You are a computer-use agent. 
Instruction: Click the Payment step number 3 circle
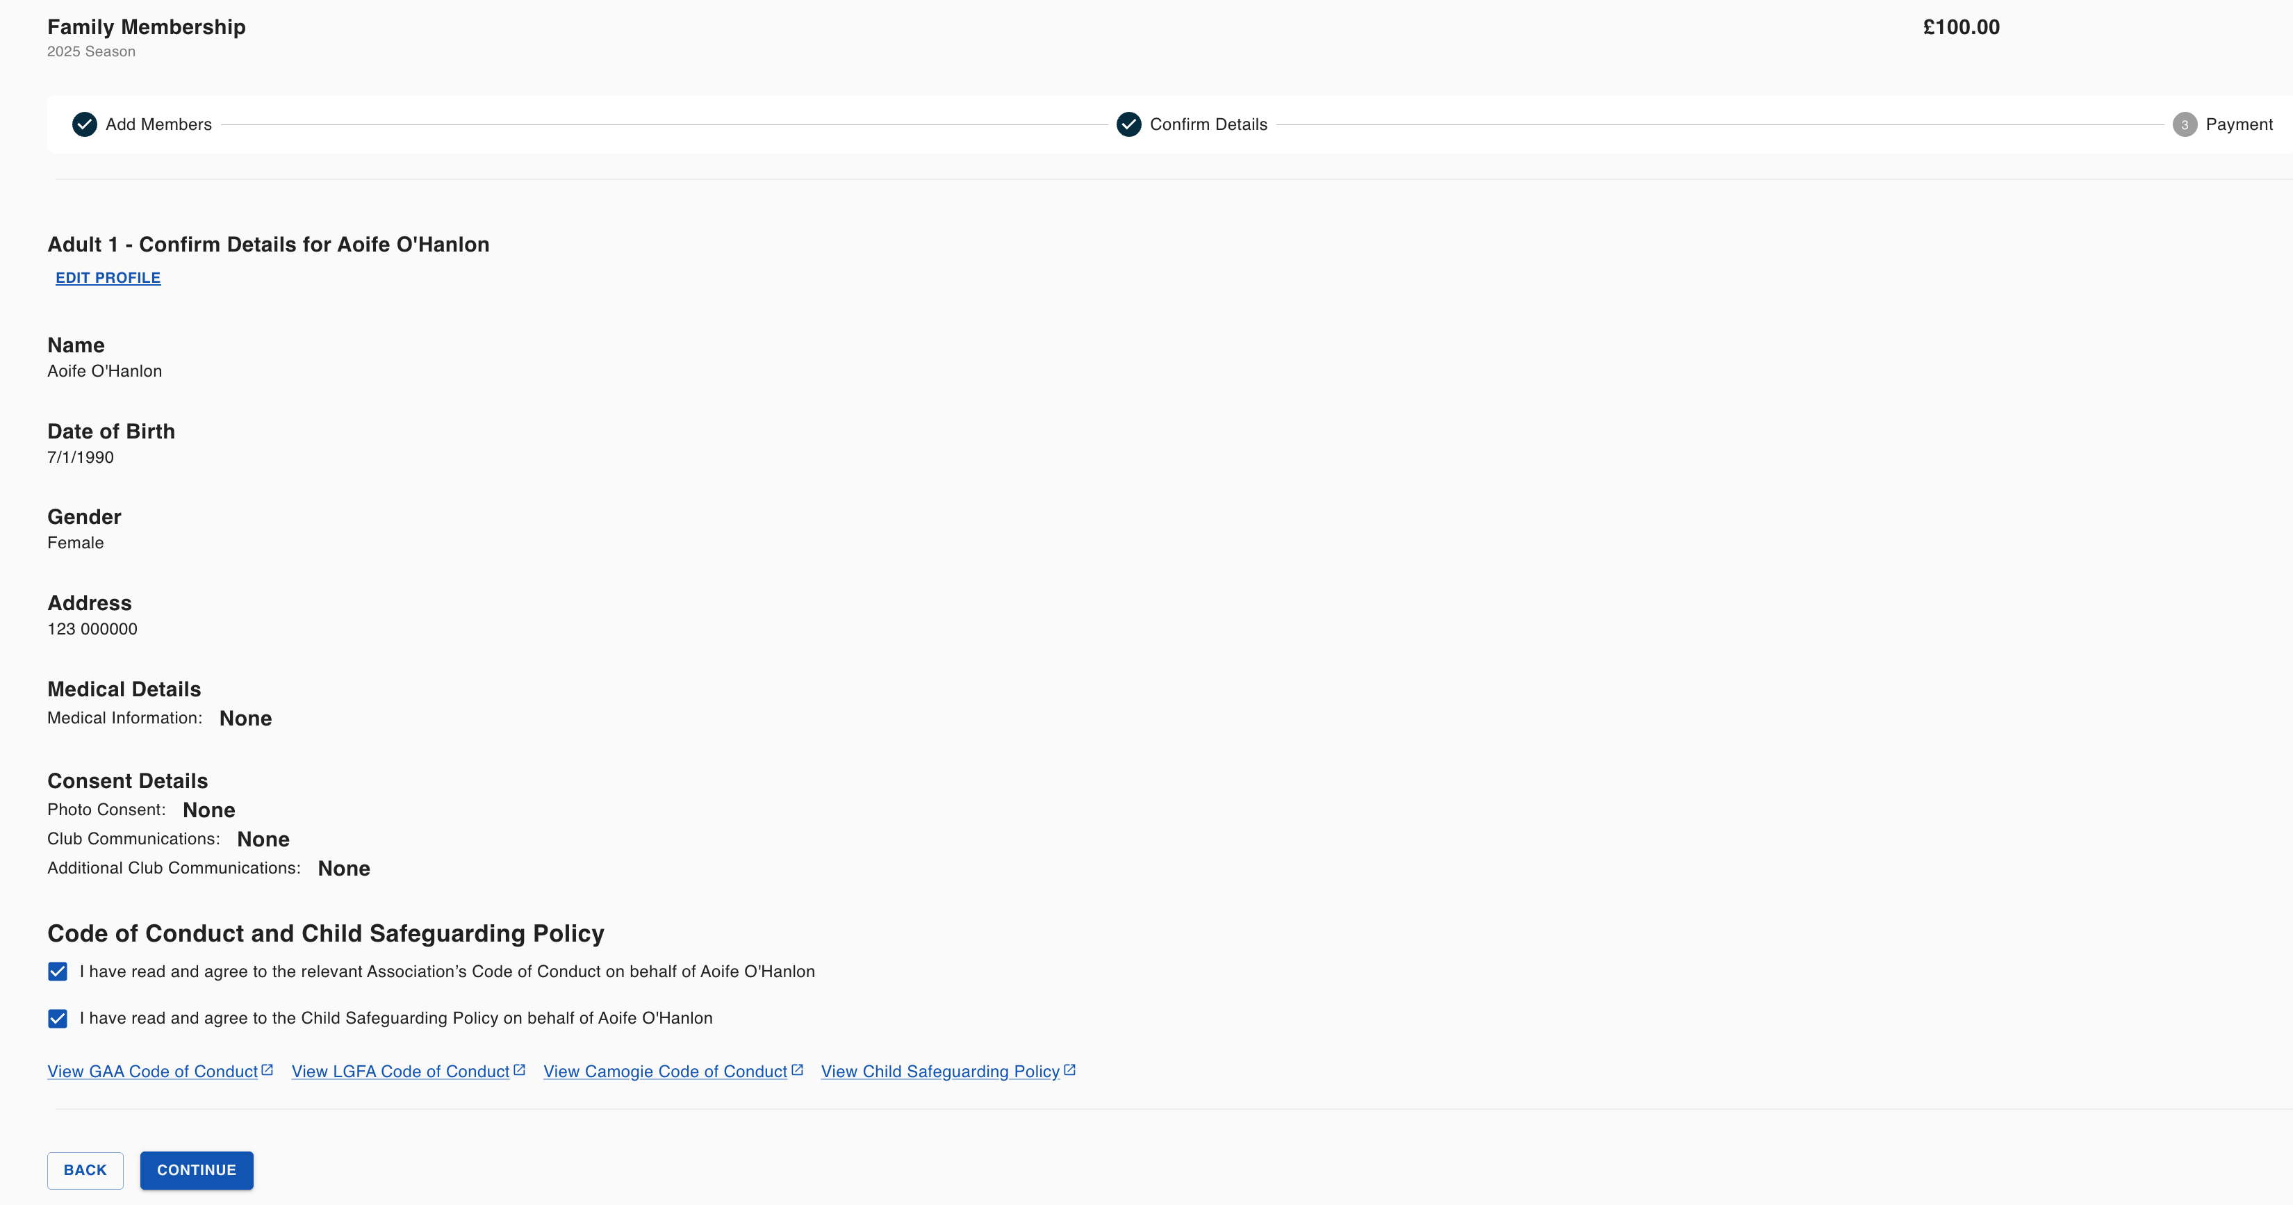[2185, 124]
